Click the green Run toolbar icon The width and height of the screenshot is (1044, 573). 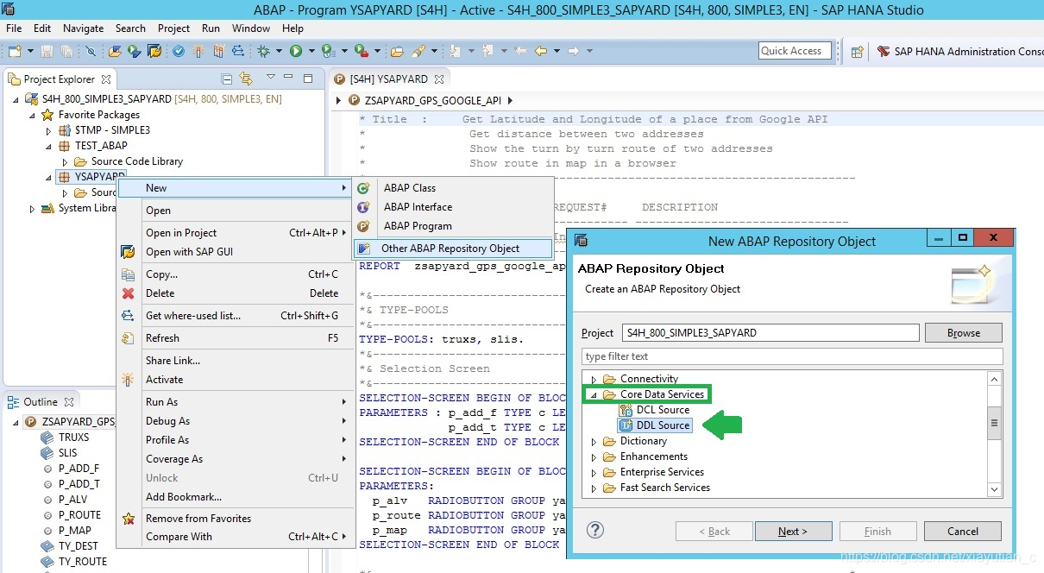point(297,51)
